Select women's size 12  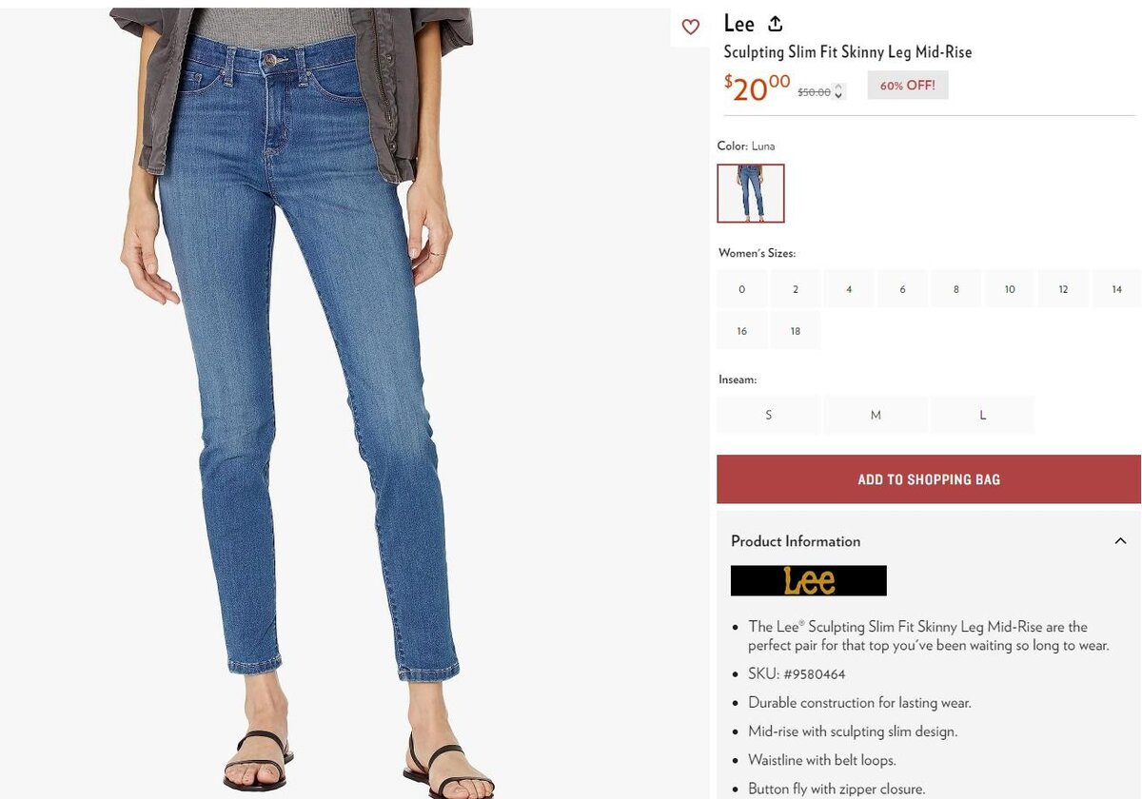[x=1063, y=289]
